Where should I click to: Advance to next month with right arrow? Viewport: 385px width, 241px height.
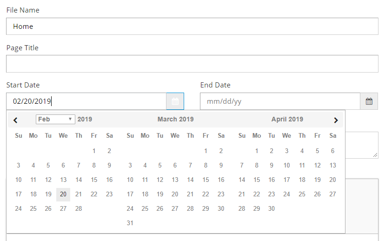(336, 120)
